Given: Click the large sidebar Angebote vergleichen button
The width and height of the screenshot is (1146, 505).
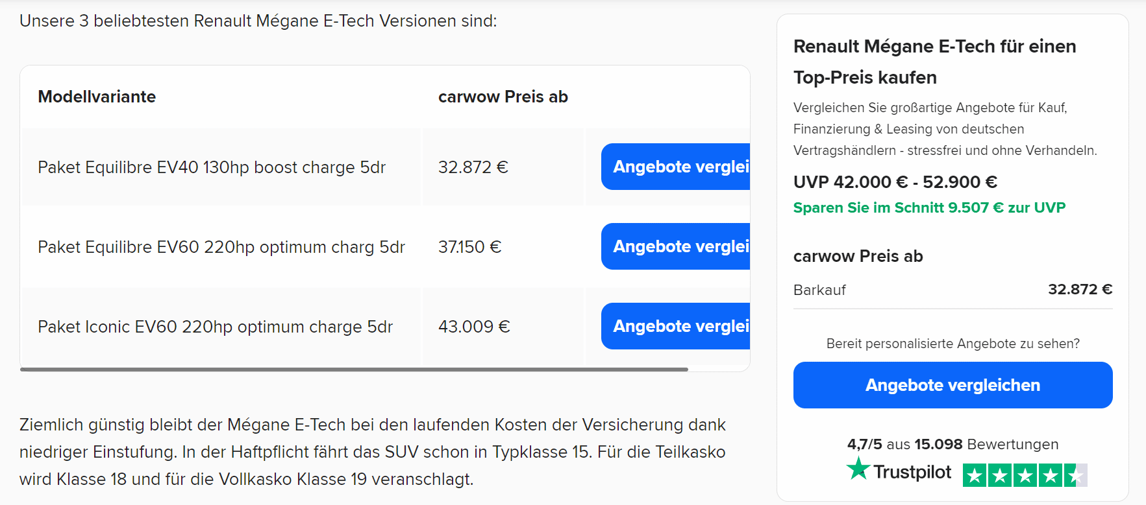Looking at the screenshot, I should tap(953, 385).
